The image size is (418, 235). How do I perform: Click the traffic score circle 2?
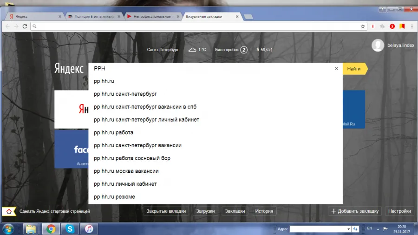(x=244, y=50)
